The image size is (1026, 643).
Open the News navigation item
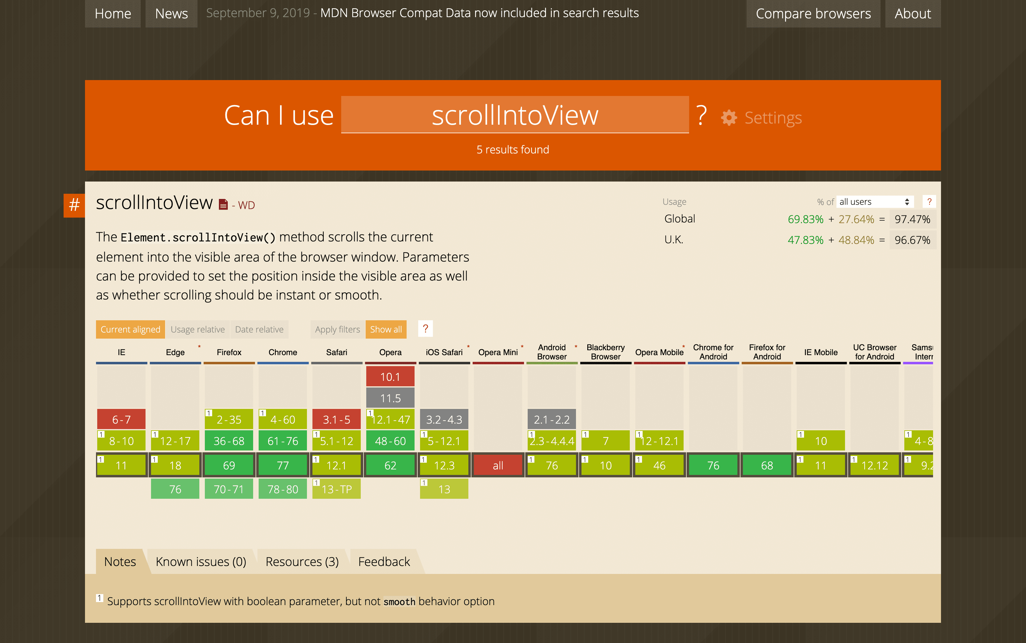172,14
